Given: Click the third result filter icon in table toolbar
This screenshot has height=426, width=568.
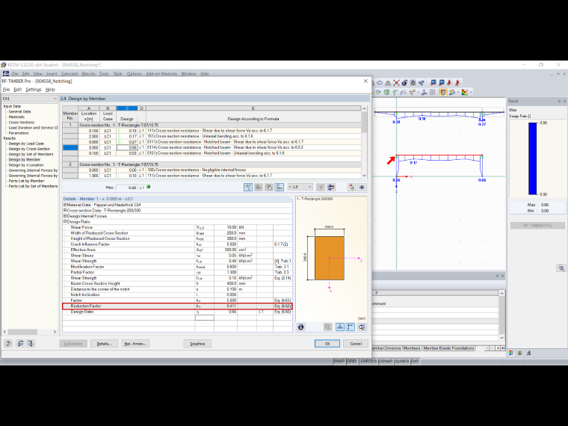Looking at the screenshot, I should click(x=269, y=188).
